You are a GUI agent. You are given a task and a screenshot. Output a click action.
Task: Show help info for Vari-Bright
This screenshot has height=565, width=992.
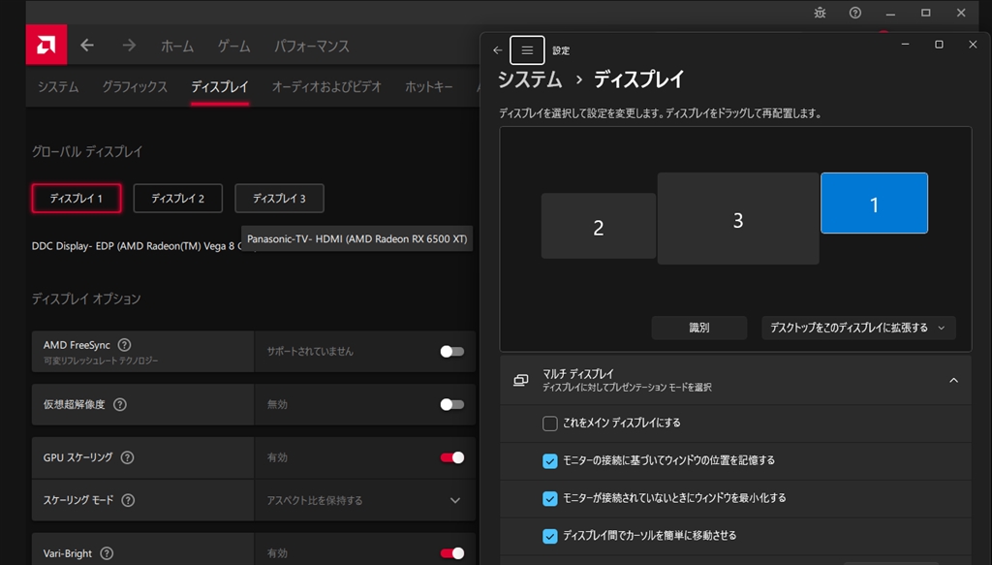point(107,553)
